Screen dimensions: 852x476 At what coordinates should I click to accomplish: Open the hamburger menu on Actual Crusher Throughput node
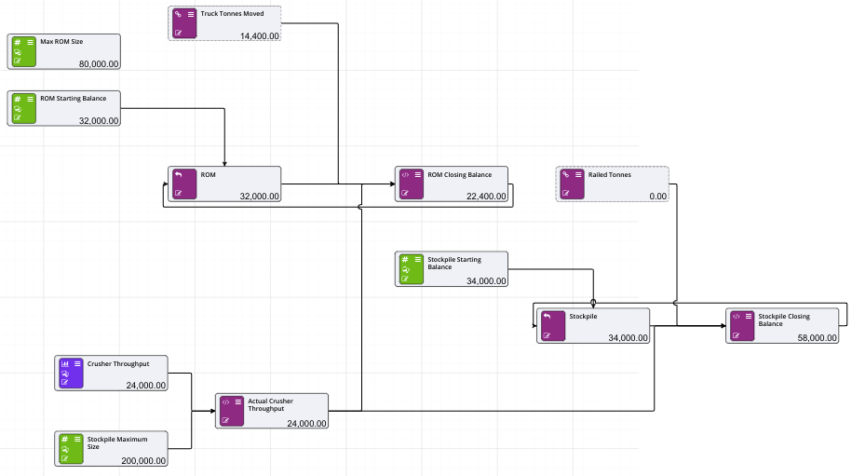(237, 401)
